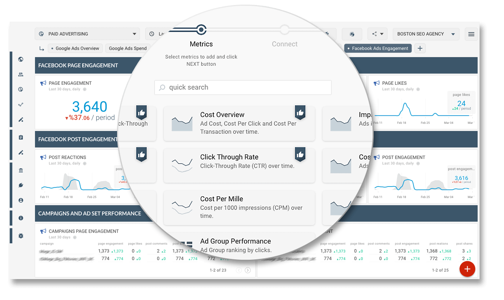Click the Cost Per Mille chart thumbnail
504x300 pixels.
tap(182, 207)
